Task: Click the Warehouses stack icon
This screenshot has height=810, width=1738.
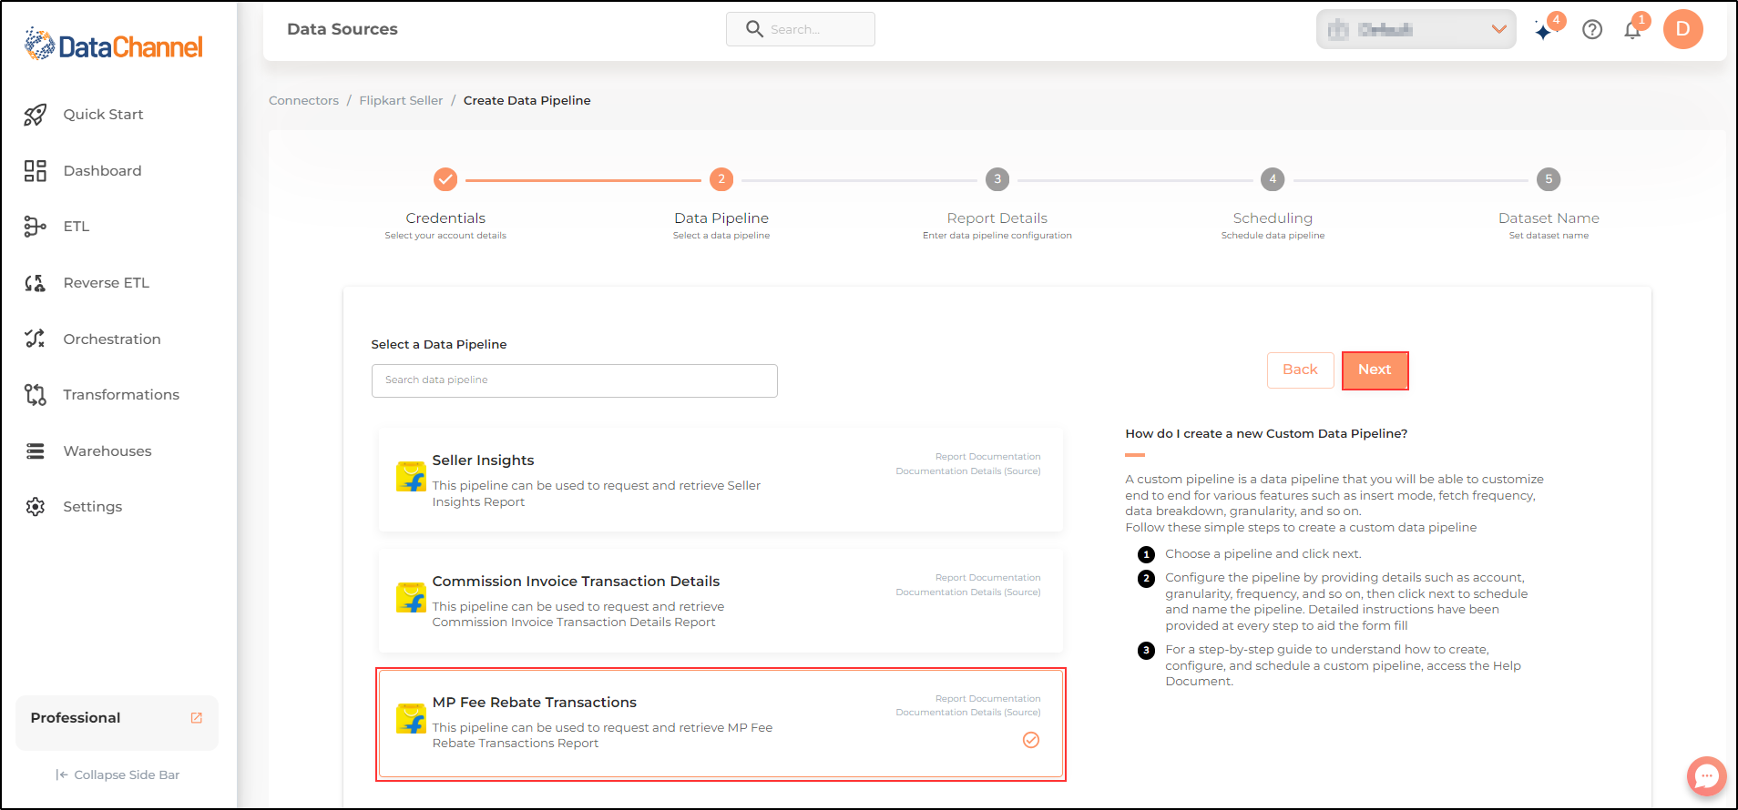Action: click(x=36, y=451)
